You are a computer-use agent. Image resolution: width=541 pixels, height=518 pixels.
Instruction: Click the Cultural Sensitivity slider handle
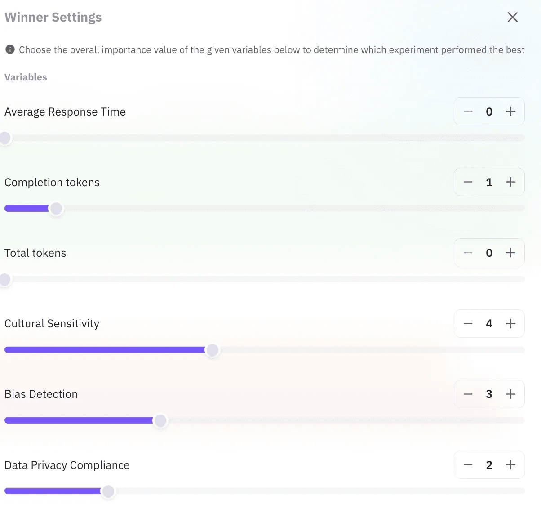[x=212, y=350]
